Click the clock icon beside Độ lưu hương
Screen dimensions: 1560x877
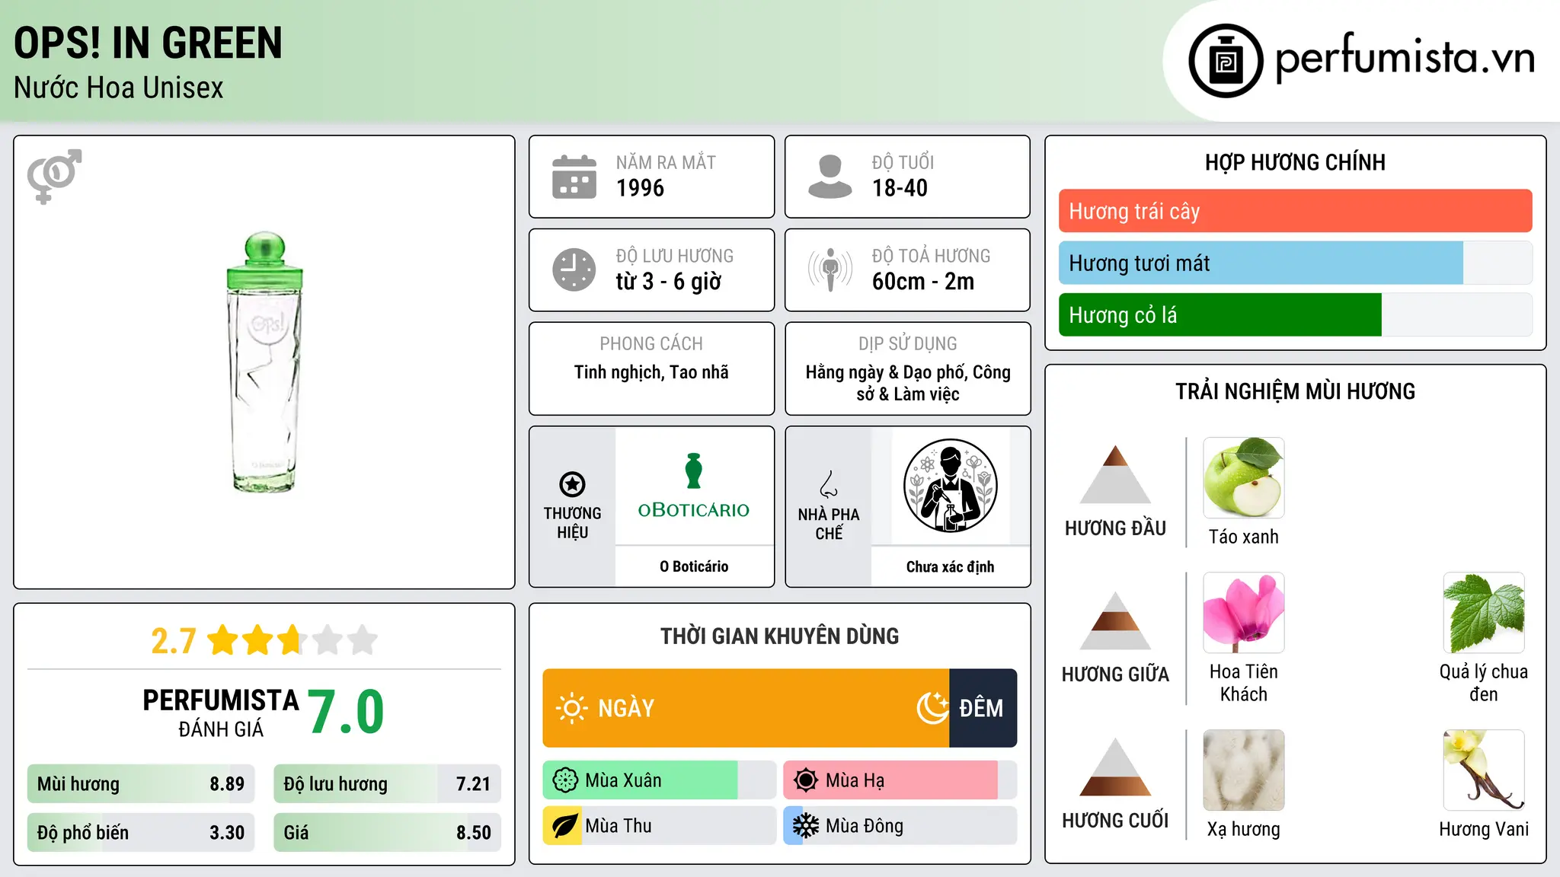click(x=574, y=269)
